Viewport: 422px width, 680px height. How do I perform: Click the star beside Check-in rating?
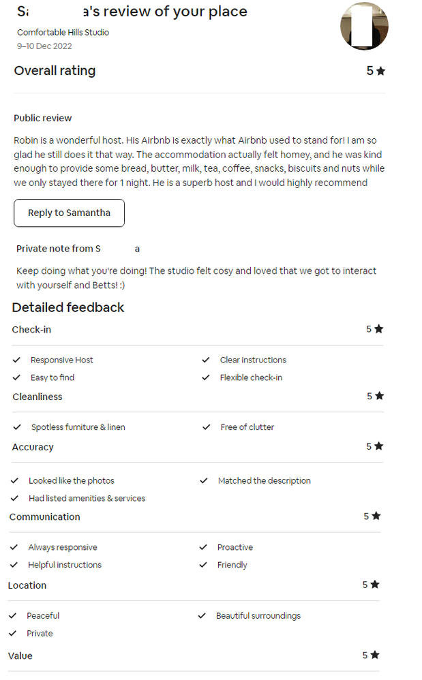[x=378, y=328]
